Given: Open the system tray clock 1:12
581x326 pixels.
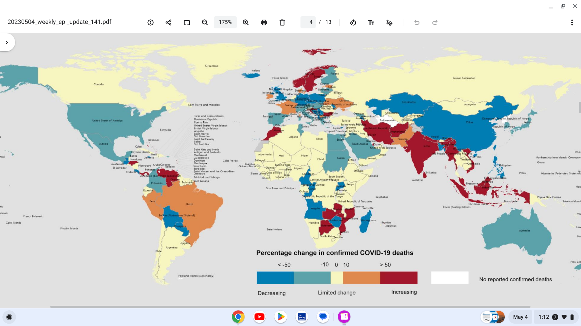Looking at the screenshot, I should pos(544,317).
